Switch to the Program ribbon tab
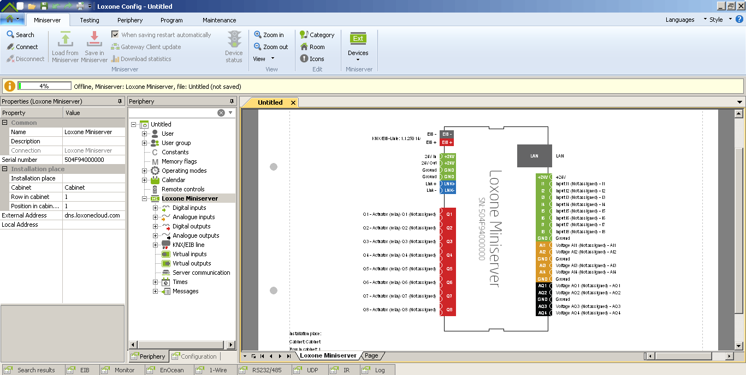Image resolution: width=746 pixels, height=375 pixels. pos(171,20)
